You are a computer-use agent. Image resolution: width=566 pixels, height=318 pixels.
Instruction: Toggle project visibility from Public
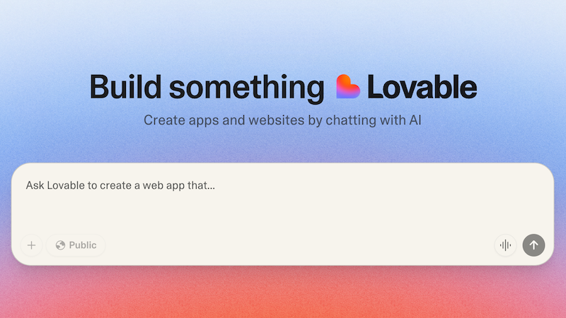point(76,245)
